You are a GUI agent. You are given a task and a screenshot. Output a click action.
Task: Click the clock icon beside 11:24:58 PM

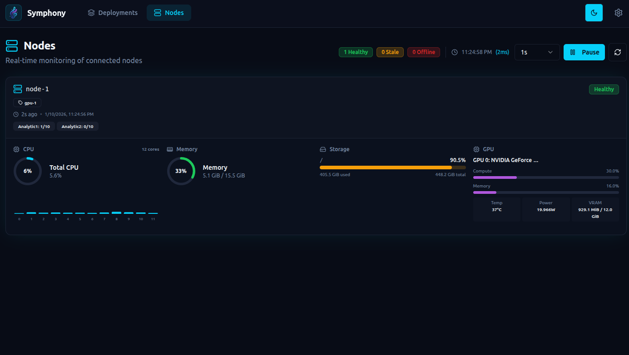455,52
